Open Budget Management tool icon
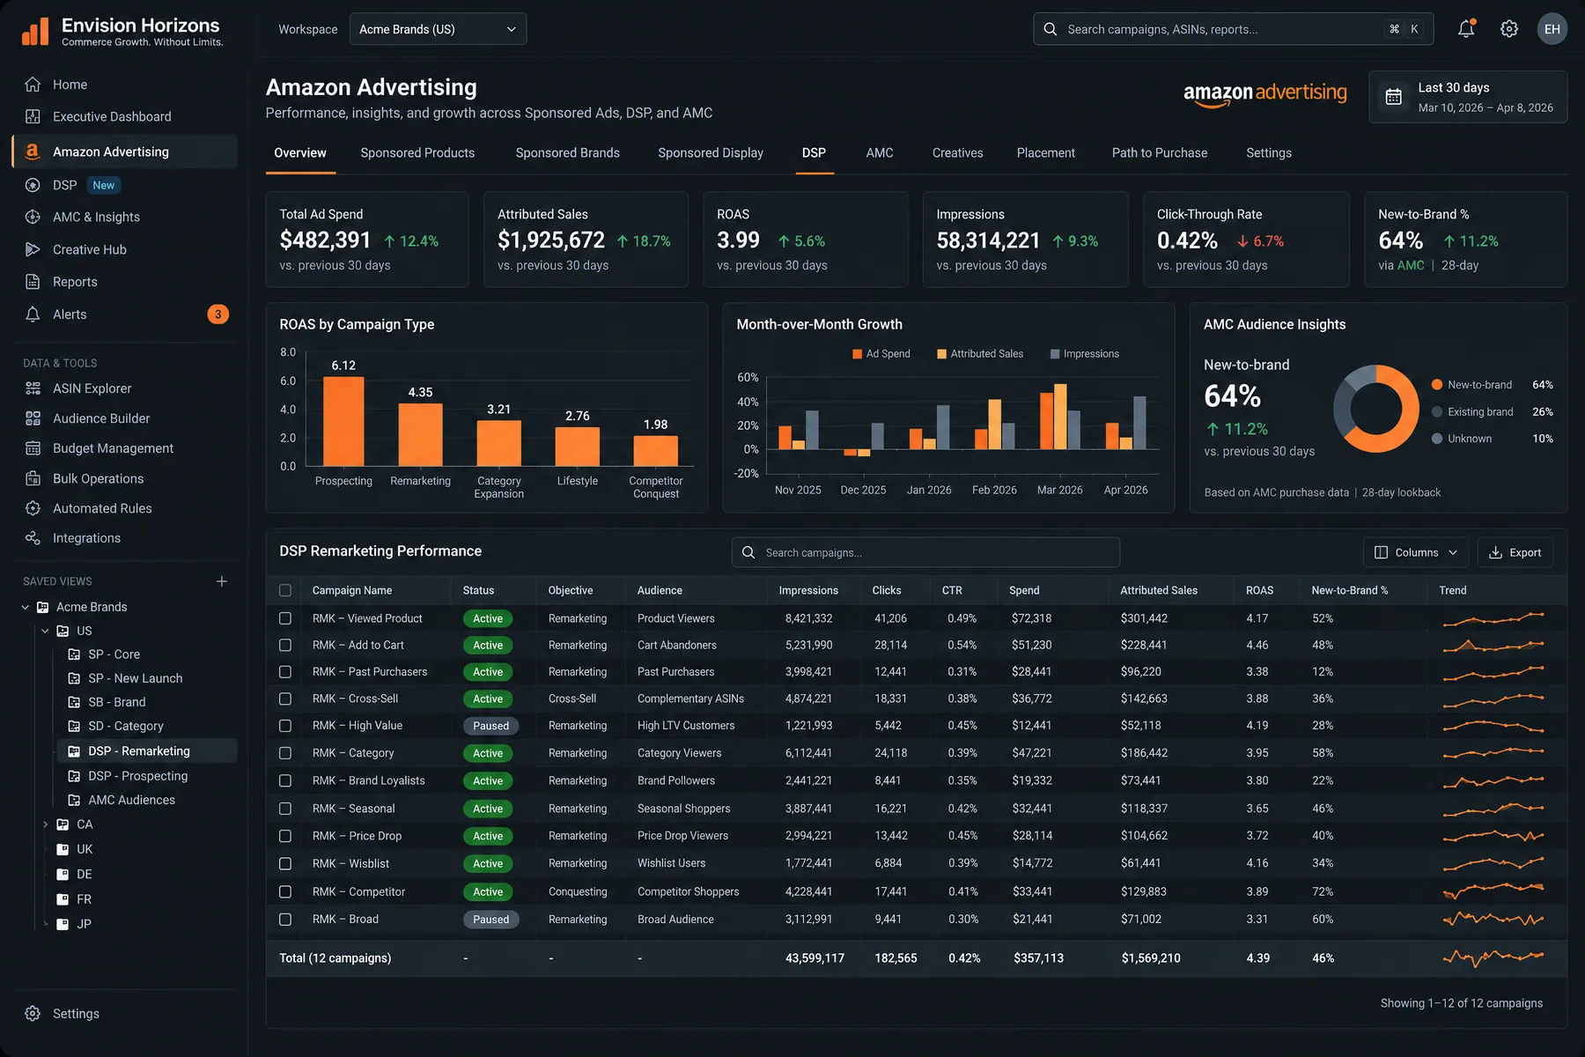The width and height of the screenshot is (1585, 1057). [x=33, y=448]
